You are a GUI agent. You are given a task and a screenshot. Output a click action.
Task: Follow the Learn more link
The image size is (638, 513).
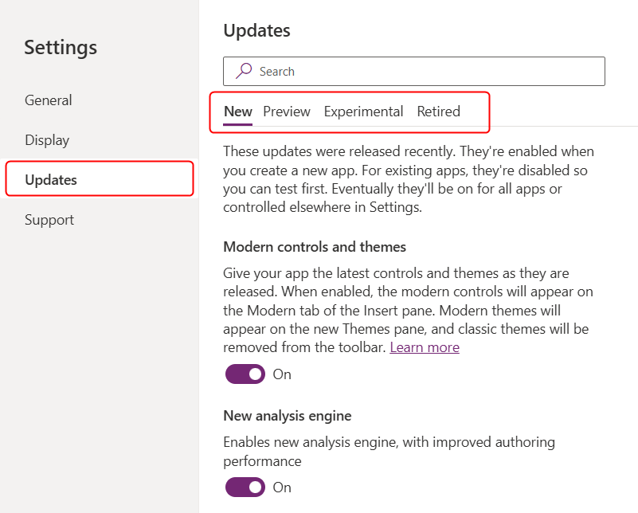[x=425, y=347]
